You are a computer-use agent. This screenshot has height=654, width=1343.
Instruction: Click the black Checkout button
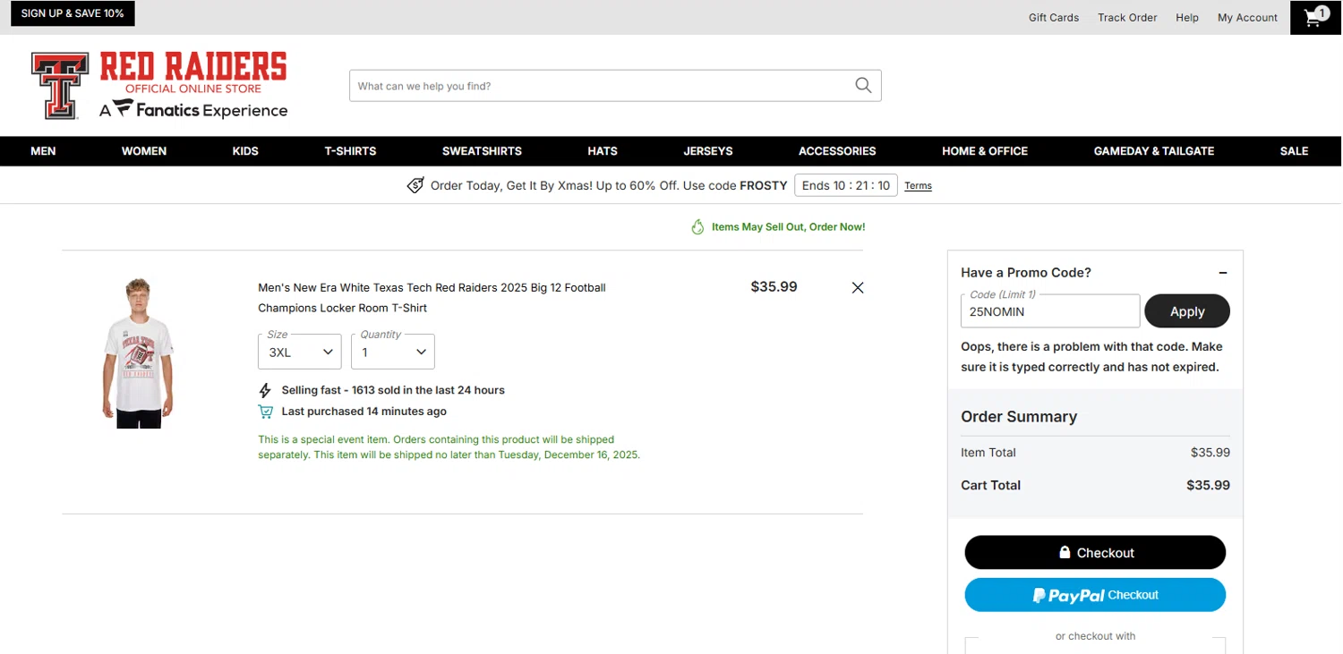[1095, 553]
